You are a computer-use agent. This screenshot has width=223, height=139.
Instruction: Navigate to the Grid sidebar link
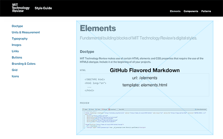tap(15, 70)
